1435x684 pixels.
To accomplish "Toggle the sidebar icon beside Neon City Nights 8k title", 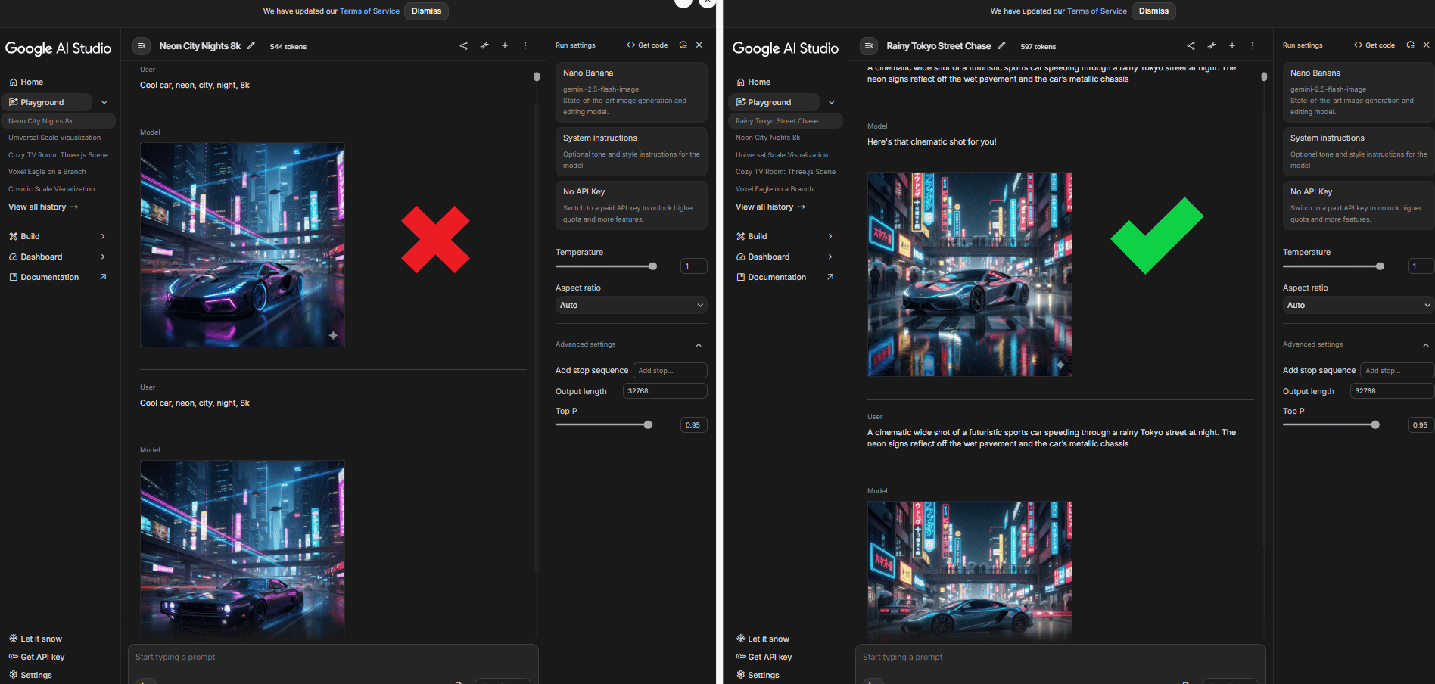I will (x=141, y=46).
